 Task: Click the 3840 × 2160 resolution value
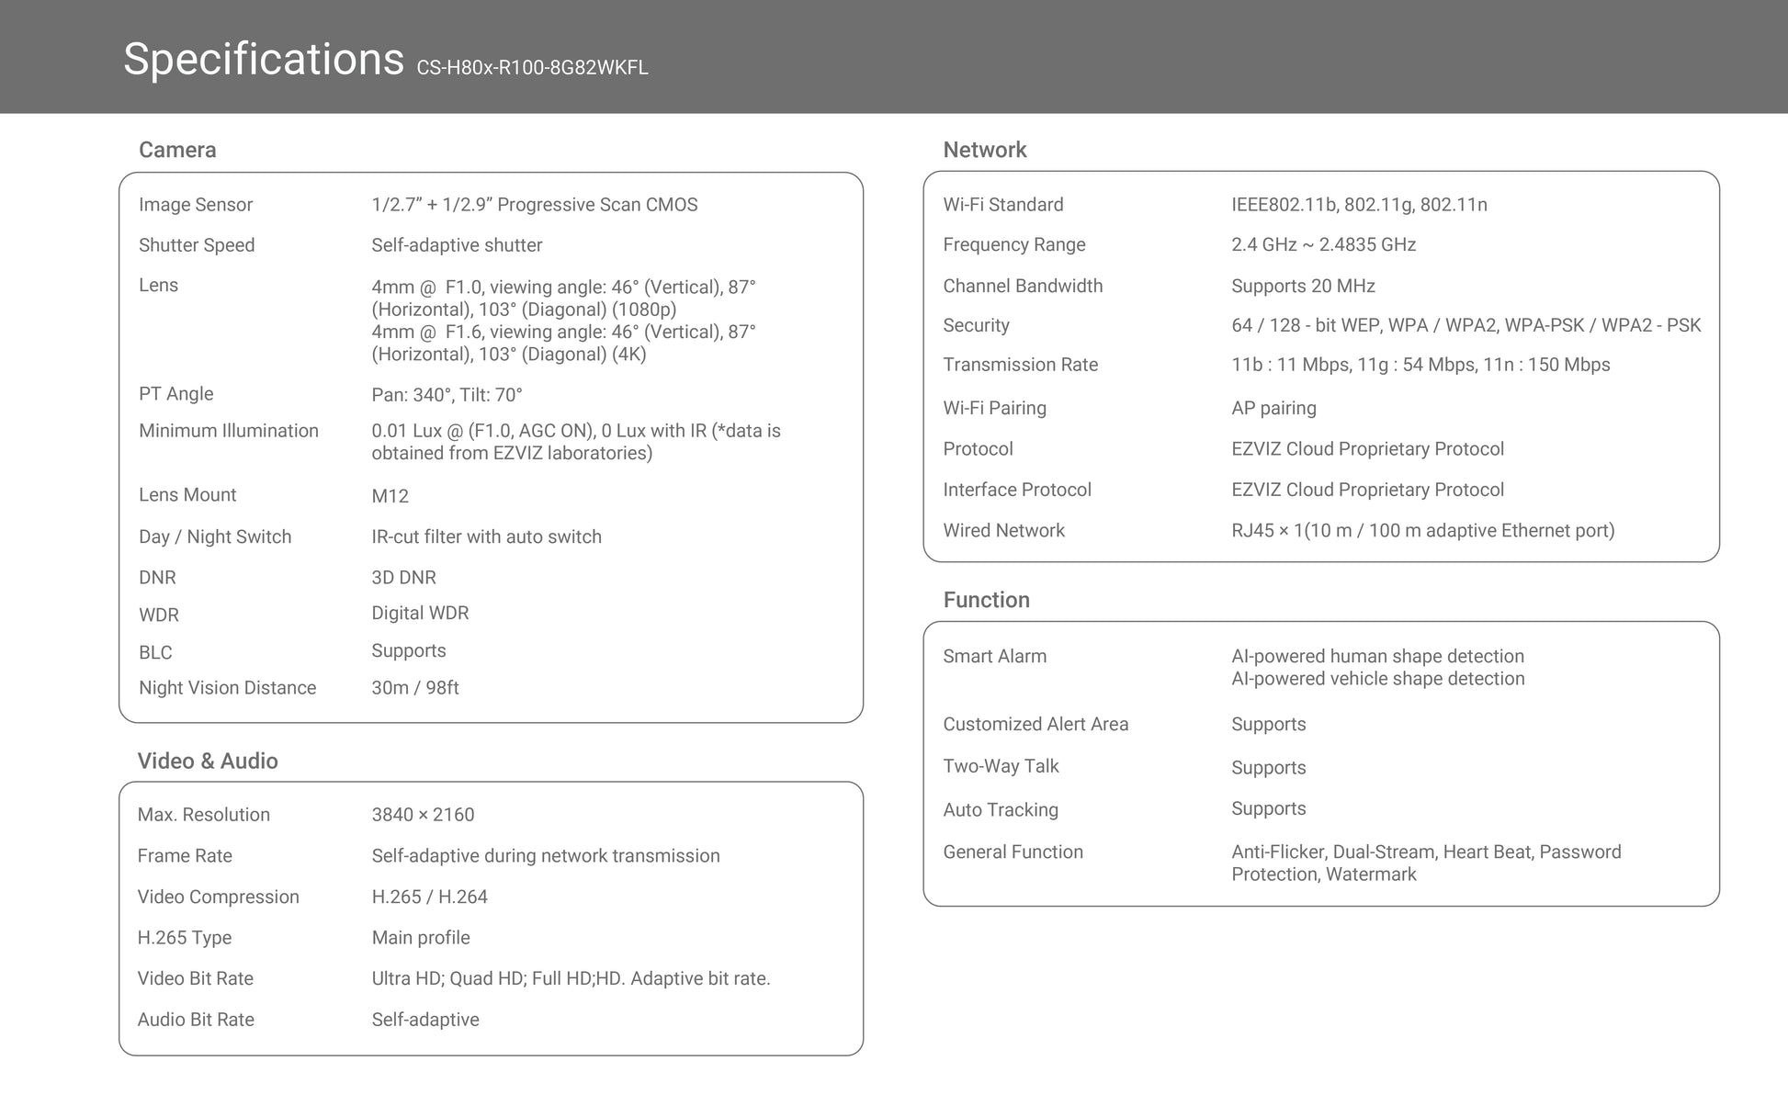click(423, 815)
